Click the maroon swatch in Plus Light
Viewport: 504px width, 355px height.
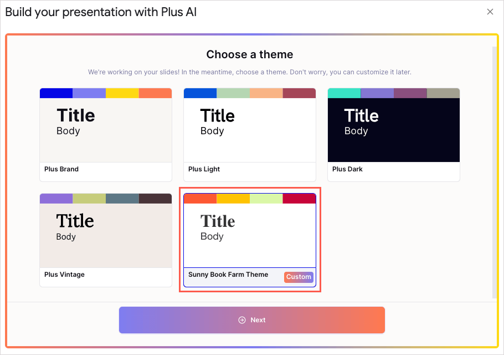299,93
